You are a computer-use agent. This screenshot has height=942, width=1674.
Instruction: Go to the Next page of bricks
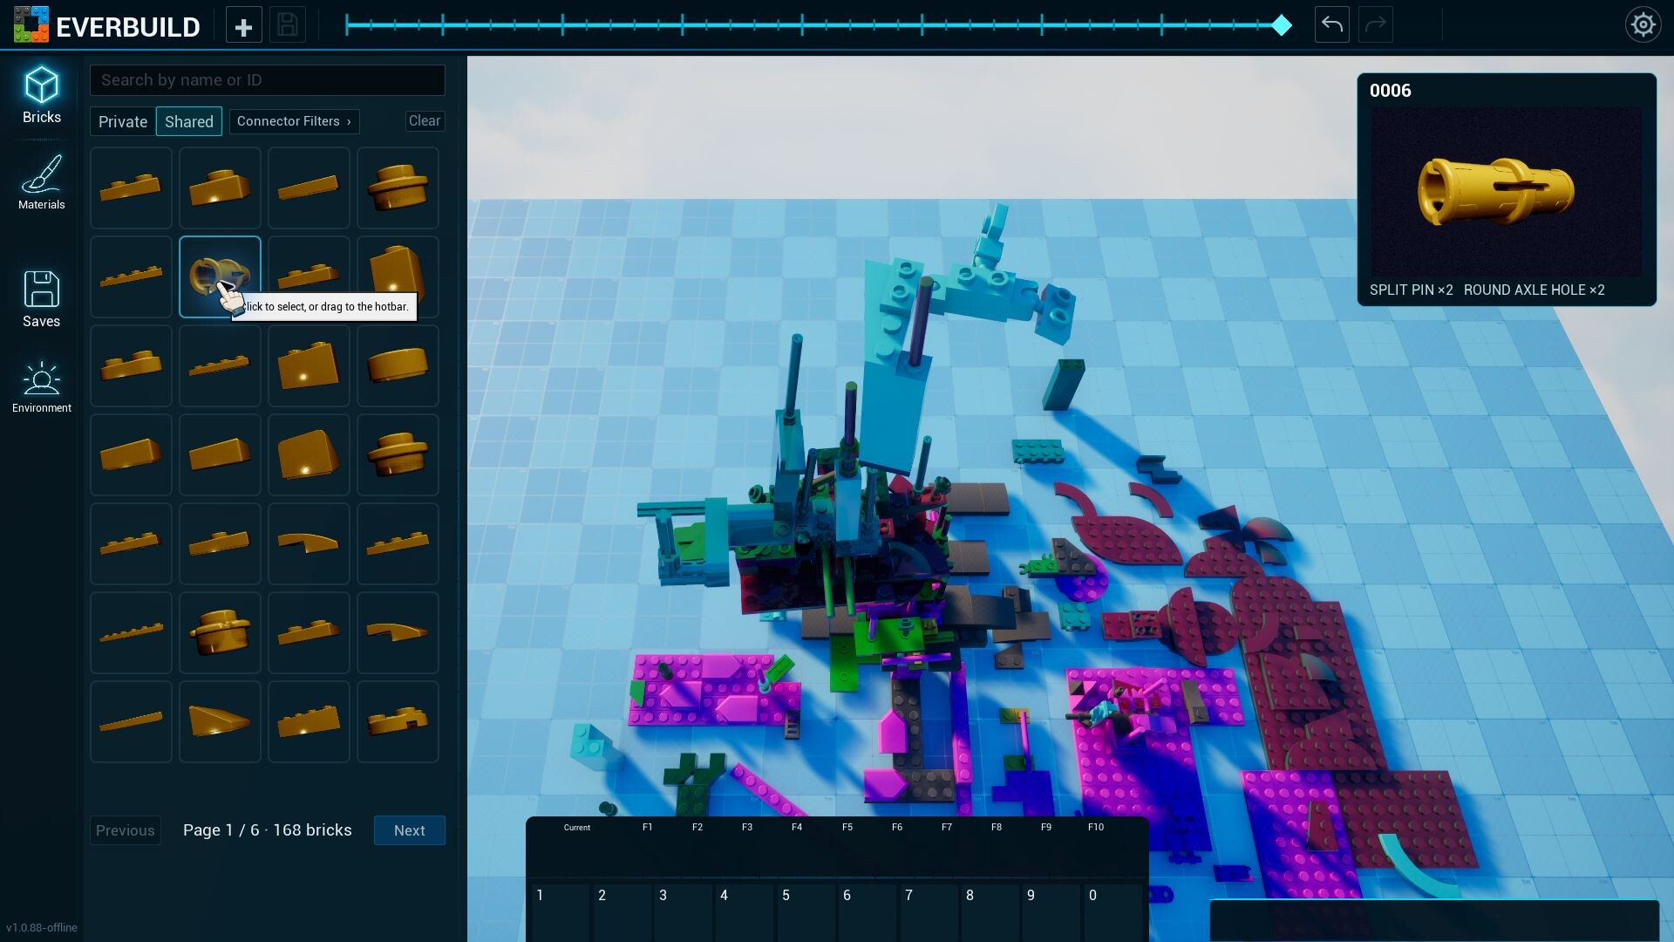click(409, 830)
